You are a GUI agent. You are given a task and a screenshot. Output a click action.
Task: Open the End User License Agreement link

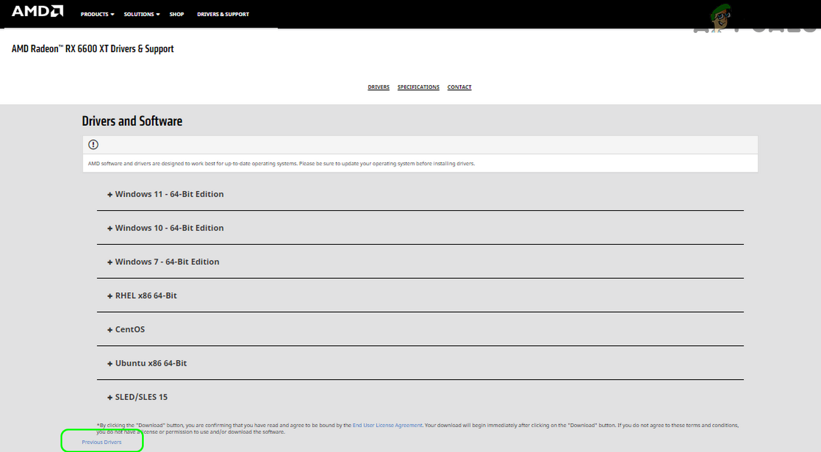point(387,425)
